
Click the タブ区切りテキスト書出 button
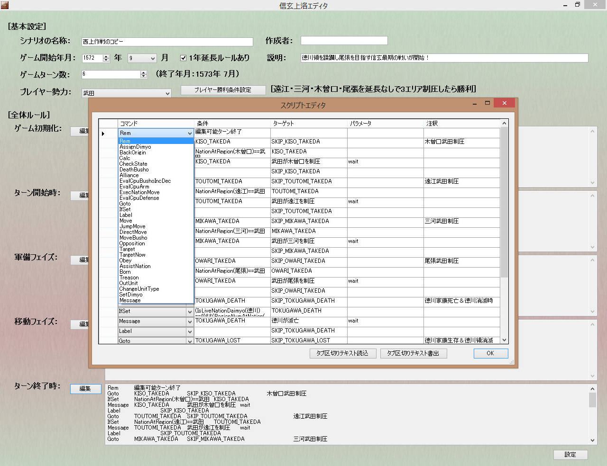(x=413, y=353)
